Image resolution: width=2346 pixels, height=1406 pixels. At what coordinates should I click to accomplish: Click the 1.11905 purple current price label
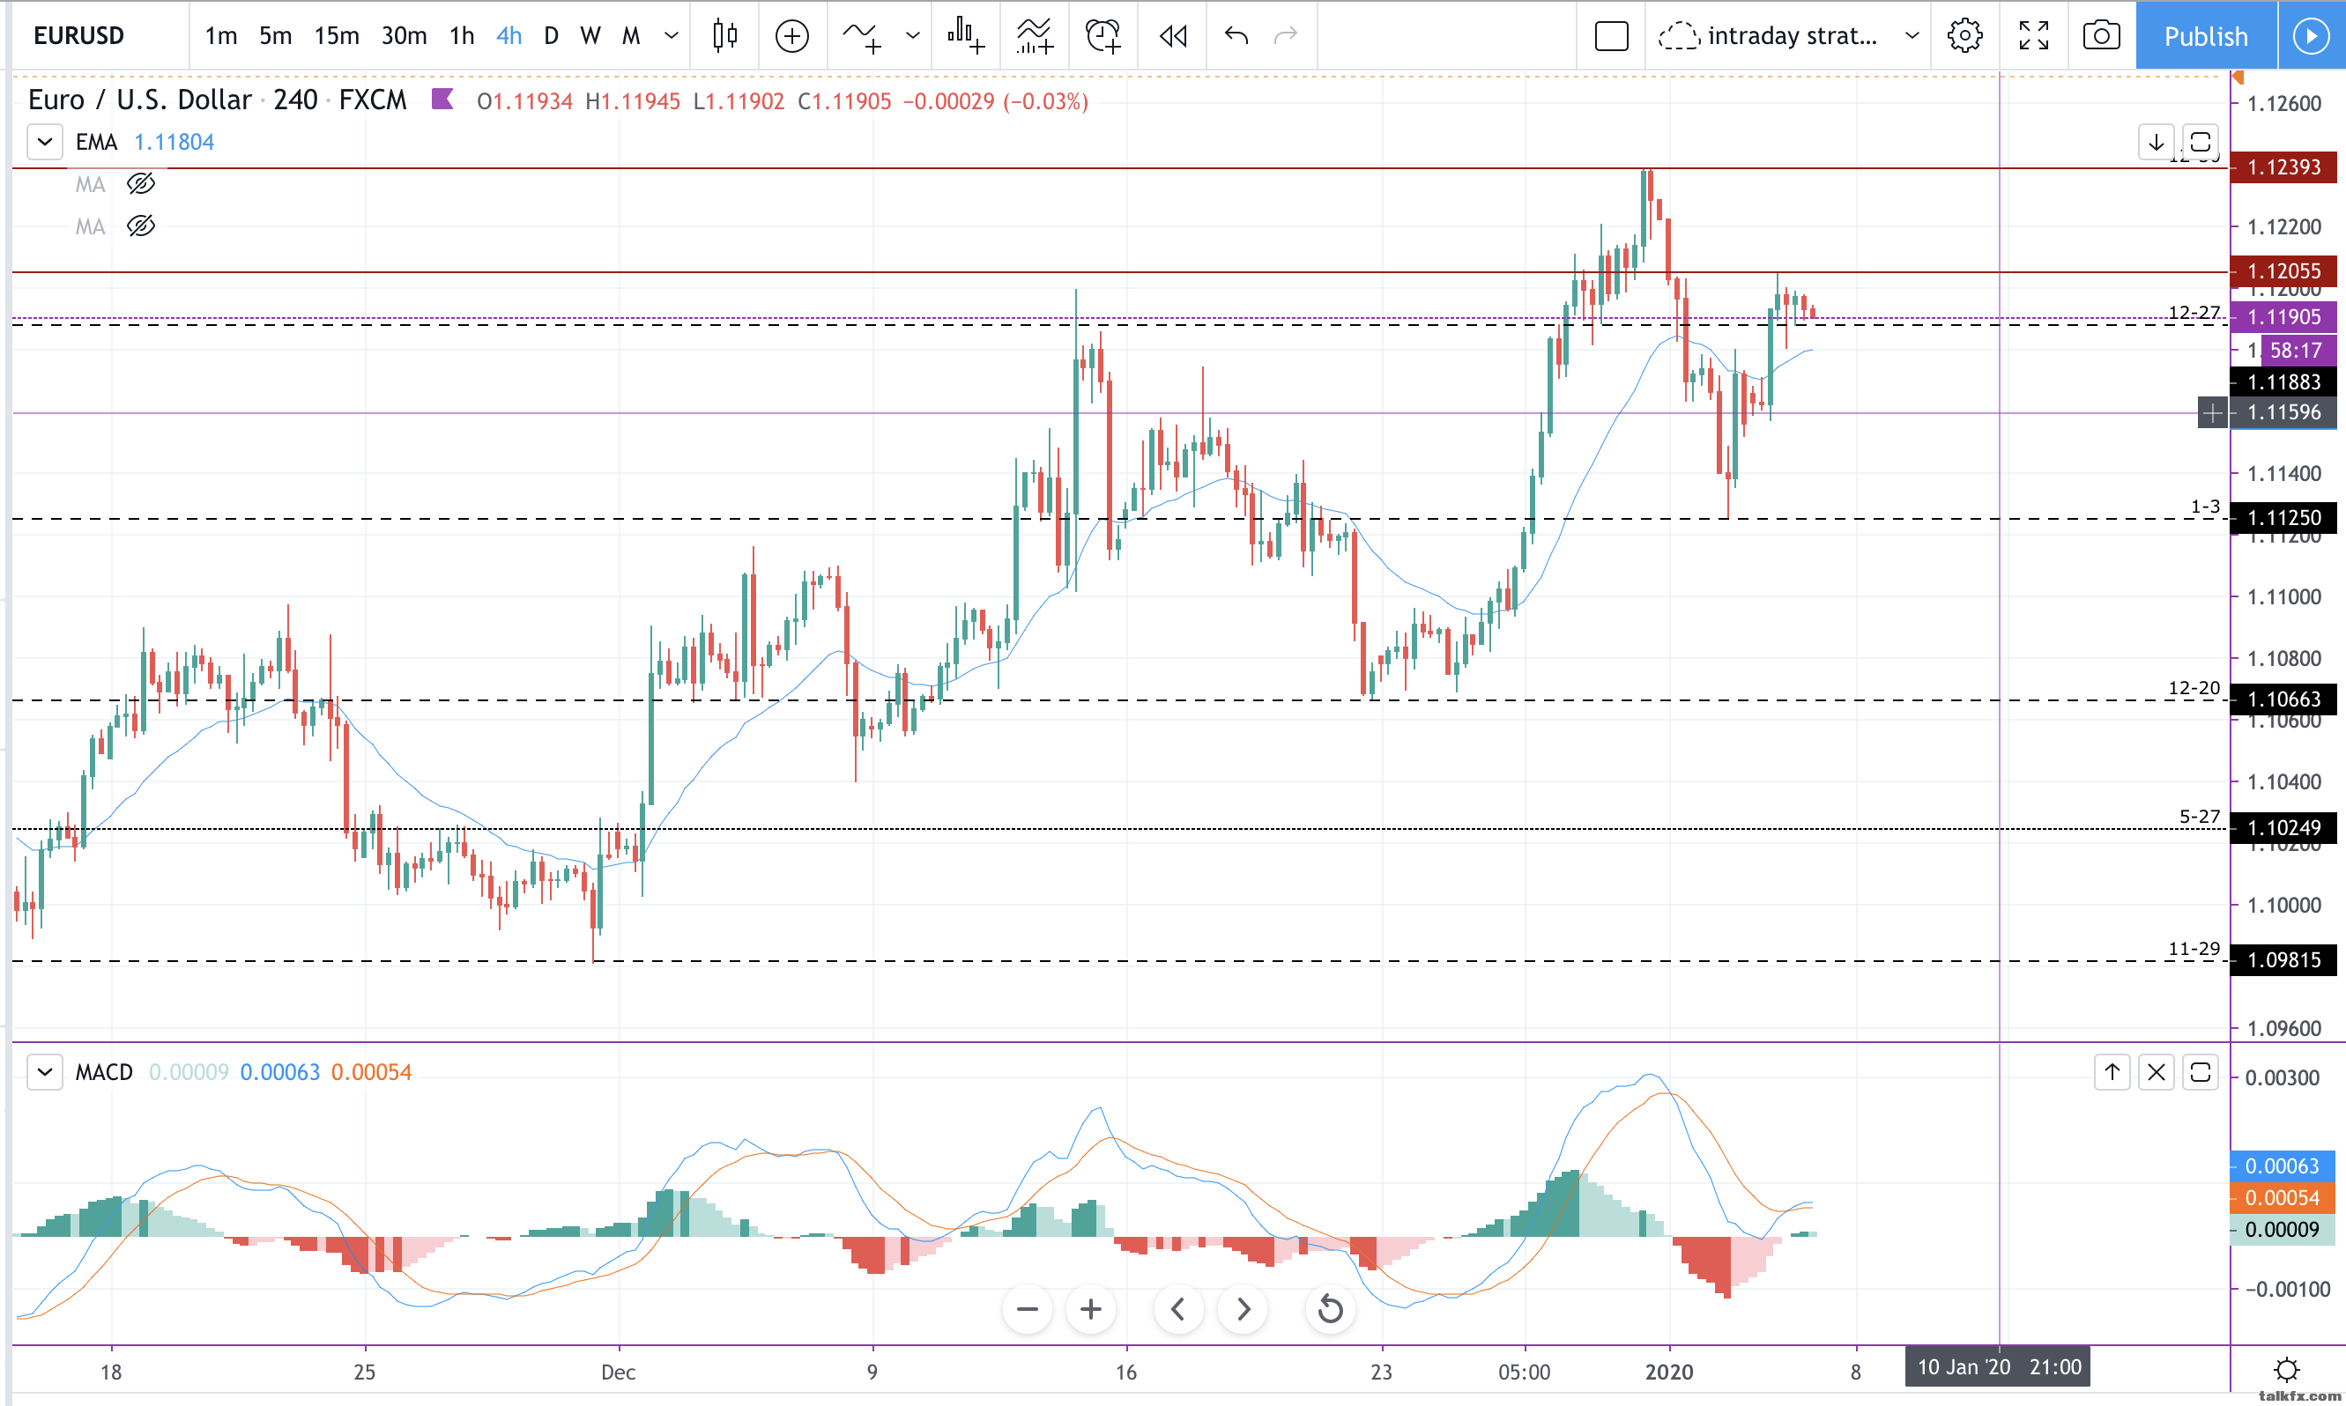(x=2283, y=317)
